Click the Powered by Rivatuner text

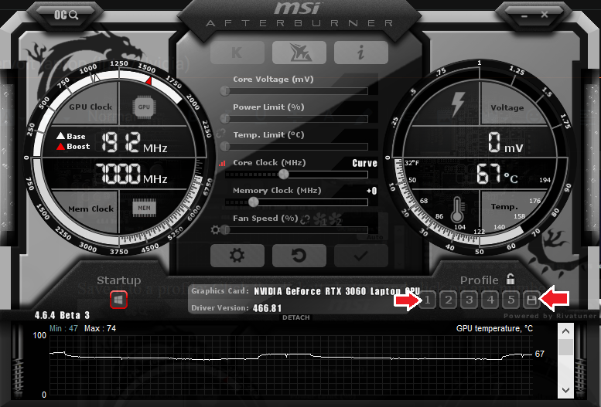pyautogui.click(x=550, y=316)
